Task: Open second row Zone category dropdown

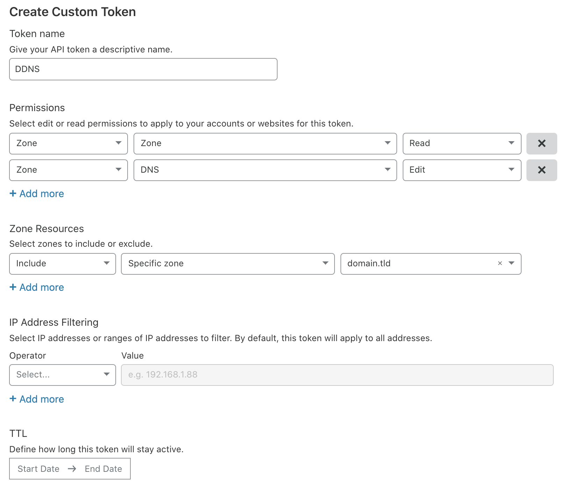Action: click(x=69, y=170)
